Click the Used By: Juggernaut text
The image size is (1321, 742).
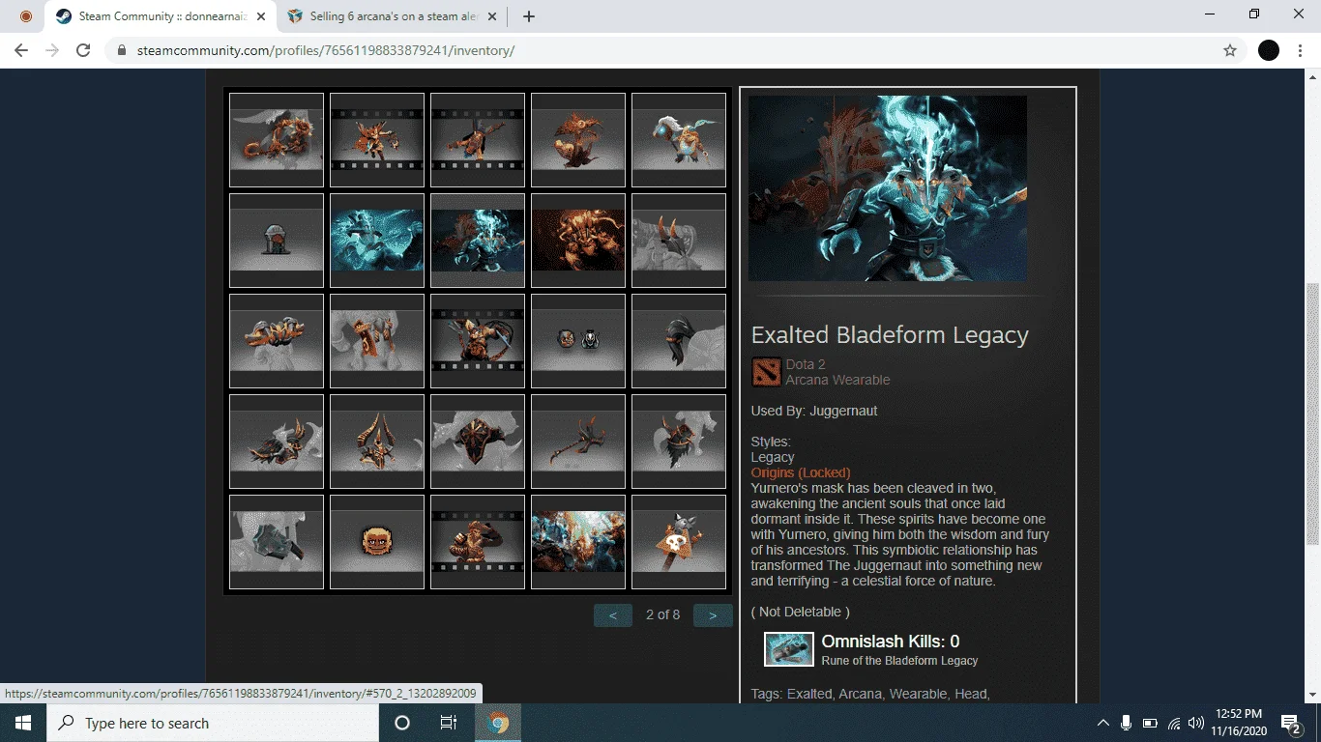[814, 411]
